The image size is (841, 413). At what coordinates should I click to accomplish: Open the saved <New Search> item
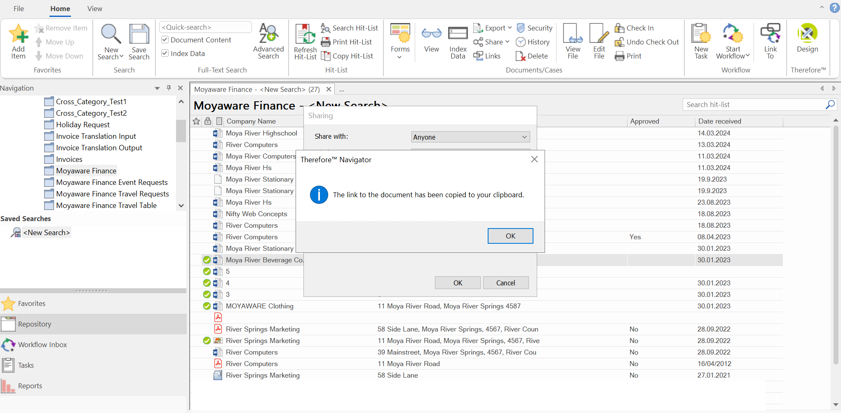tap(47, 233)
